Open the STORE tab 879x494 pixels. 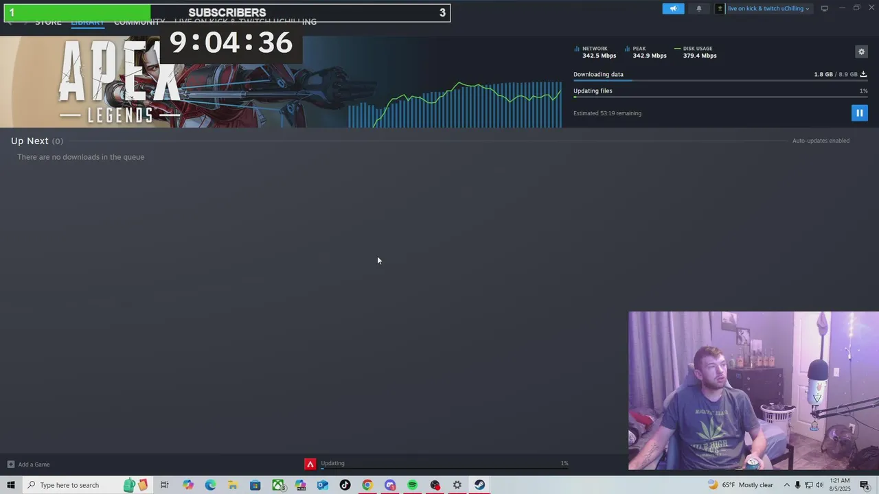pyautogui.click(x=48, y=22)
